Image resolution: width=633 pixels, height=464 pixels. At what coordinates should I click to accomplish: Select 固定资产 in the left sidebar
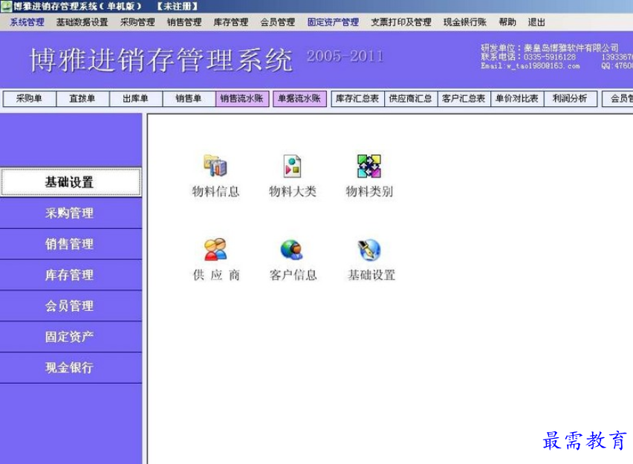point(71,337)
